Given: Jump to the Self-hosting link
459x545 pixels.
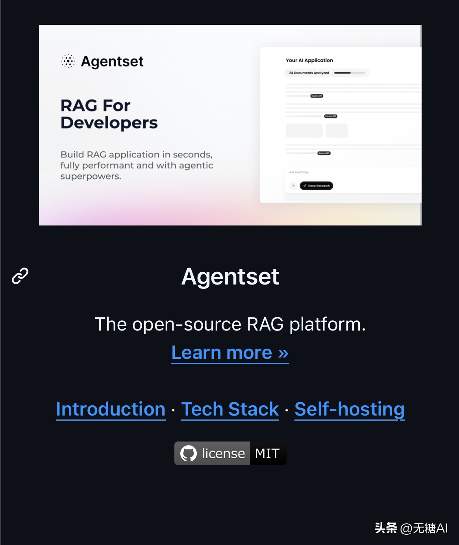Looking at the screenshot, I should pyautogui.click(x=350, y=409).
